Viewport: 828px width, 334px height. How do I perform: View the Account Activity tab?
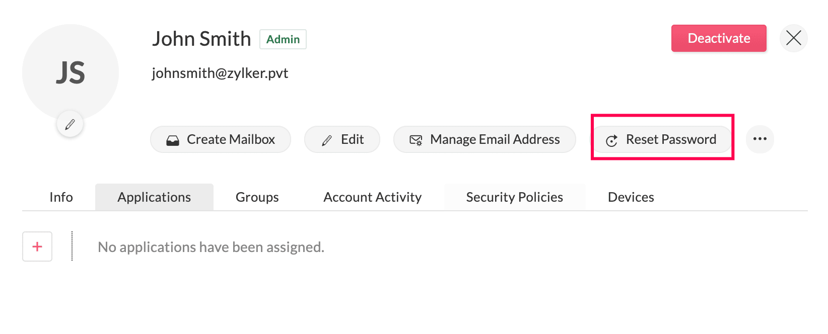coord(372,197)
